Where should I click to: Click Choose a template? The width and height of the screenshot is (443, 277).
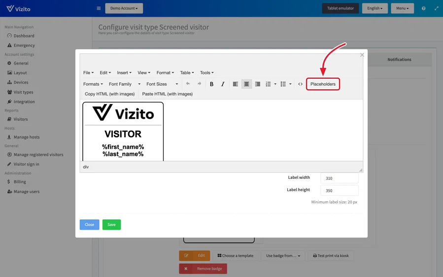(236, 256)
